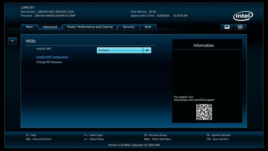Click the Select Item arrows hint
Image resolution: width=268 pixels, height=151 pixels.
point(93,135)
